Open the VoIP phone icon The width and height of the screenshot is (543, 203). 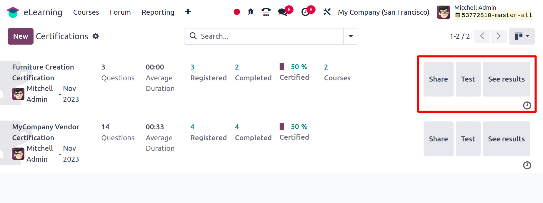click(266, 12)
